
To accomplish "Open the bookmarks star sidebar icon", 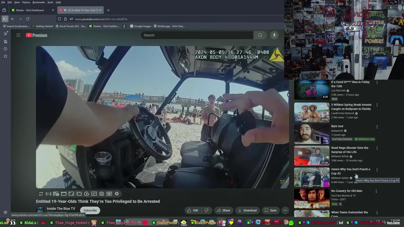I will click(x=5, y=56).
